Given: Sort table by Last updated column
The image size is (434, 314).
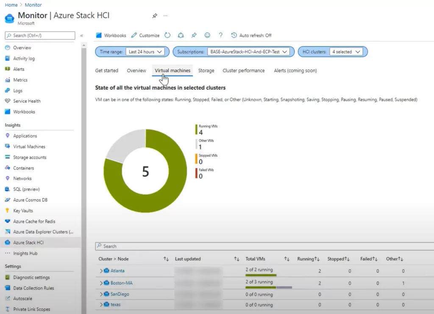Looking at the screenshot, I should point(236,259).
